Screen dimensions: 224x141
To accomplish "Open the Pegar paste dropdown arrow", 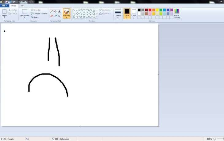I will coord(4,17).
